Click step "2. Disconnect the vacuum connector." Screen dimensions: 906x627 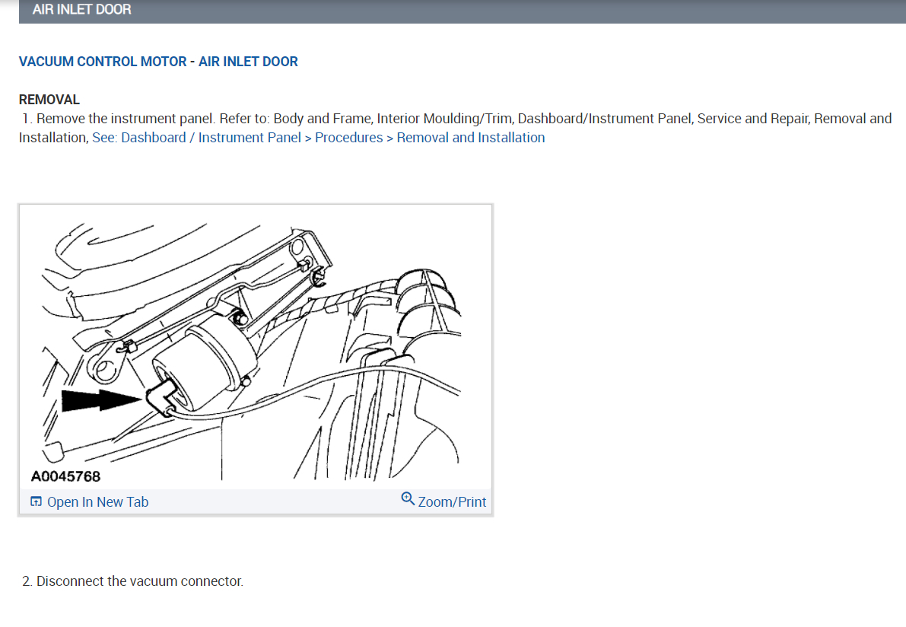pos(133,581)
